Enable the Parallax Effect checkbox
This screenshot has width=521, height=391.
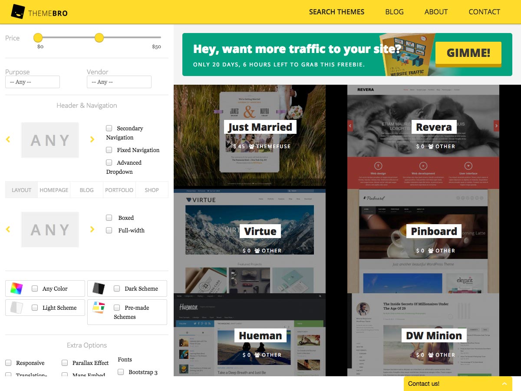[65, 363]
